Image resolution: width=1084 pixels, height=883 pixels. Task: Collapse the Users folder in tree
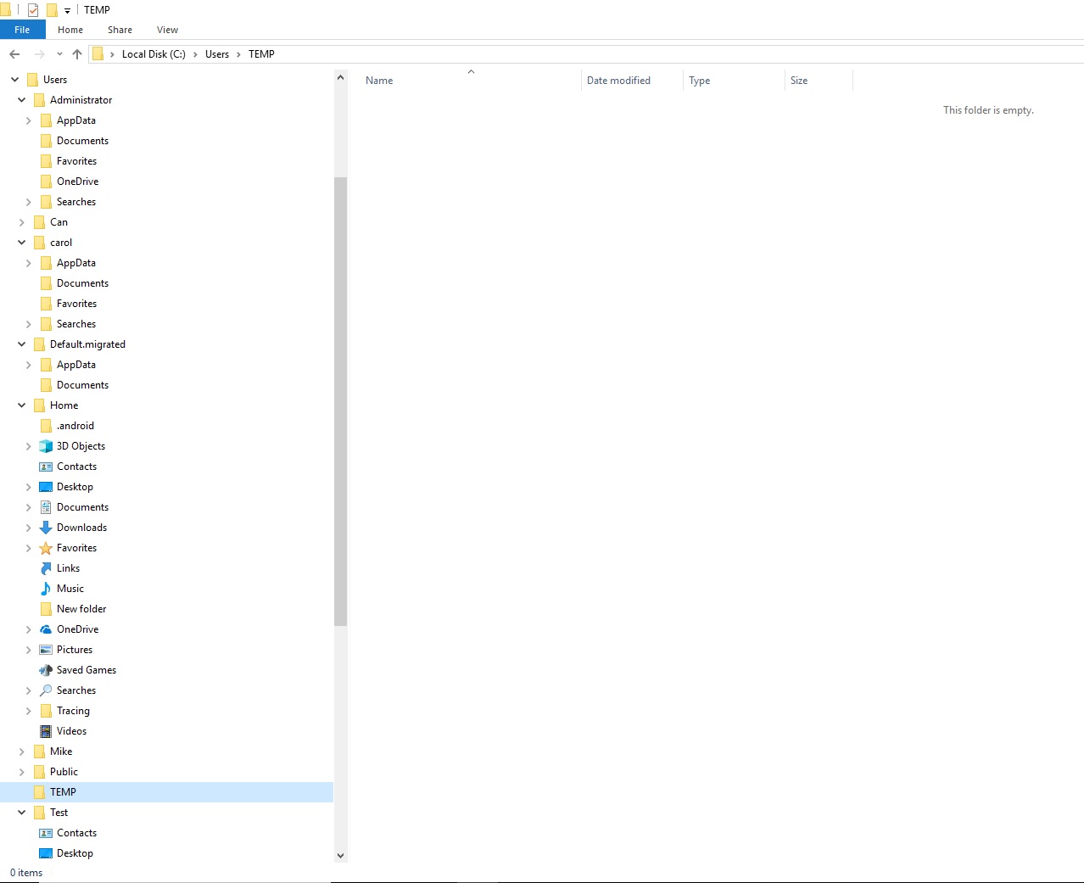[14, 80]
